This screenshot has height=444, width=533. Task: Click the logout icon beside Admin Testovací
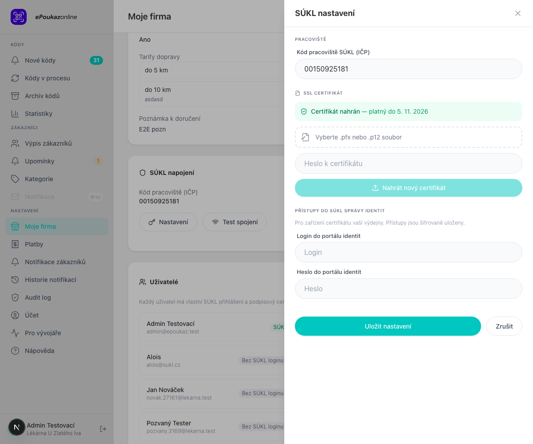click(x=103, y=429)
